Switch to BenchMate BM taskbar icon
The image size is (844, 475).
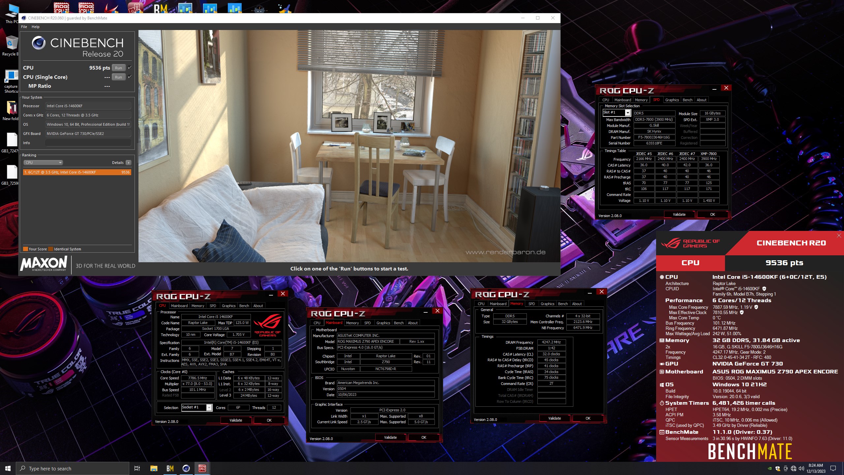coord(170,468)
